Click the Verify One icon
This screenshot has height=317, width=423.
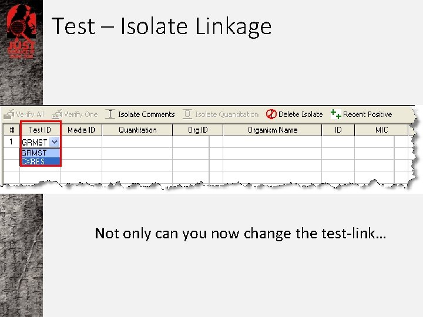click(x=56, y=114)
